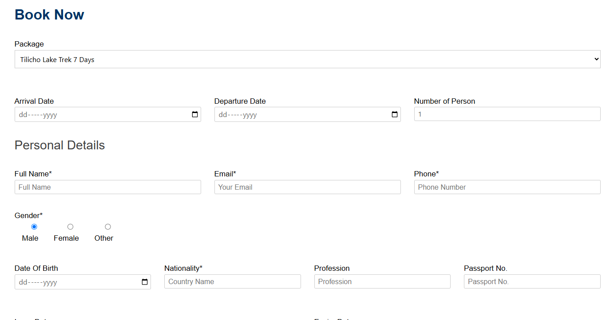
Task: Open the Departure Date calendar picker icon
Action: [395, 115]
